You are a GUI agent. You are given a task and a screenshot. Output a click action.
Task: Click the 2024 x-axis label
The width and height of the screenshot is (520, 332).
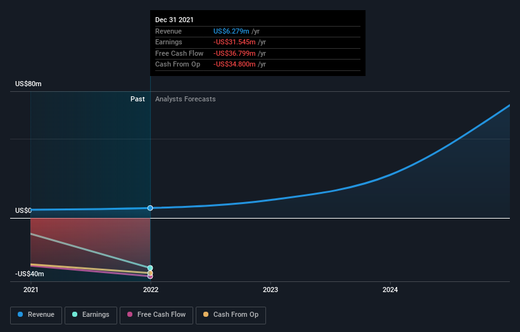390,290
